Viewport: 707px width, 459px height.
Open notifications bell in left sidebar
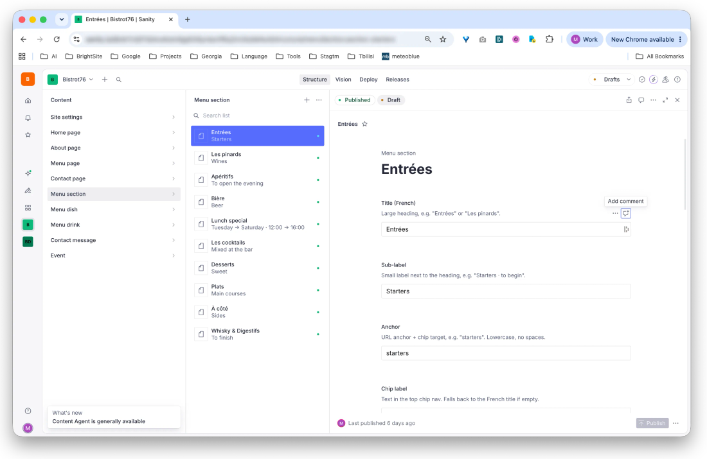point(28,117)
